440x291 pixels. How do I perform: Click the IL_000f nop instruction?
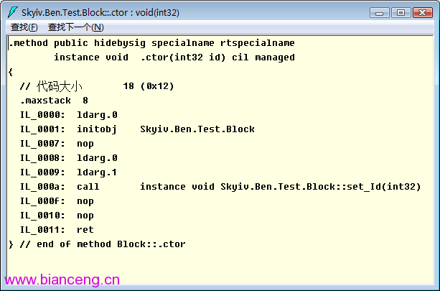pos(57,201)
